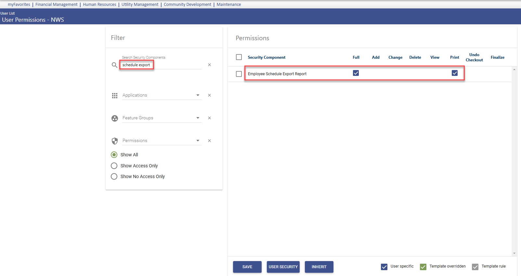Toggle the select-all Security Component checkbox

[x=239, y=57]
